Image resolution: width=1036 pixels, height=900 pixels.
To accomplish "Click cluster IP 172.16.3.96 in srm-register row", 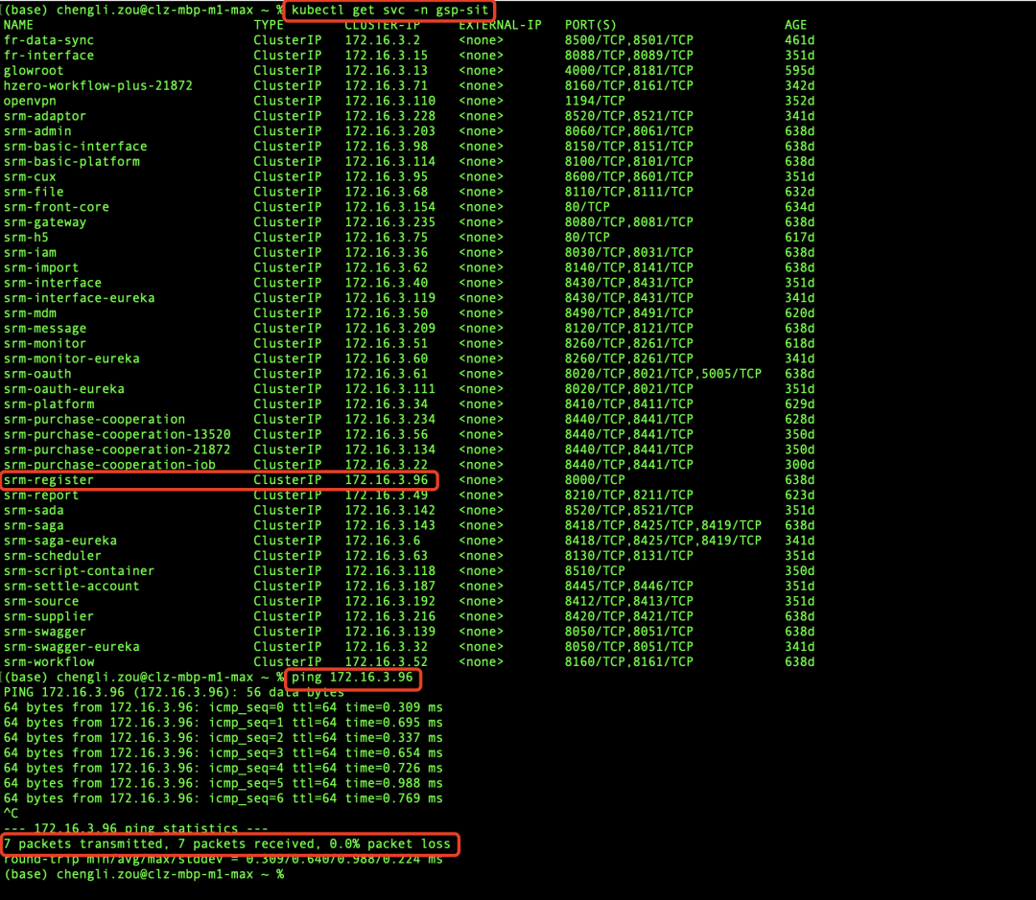I will tap(386, 481).
